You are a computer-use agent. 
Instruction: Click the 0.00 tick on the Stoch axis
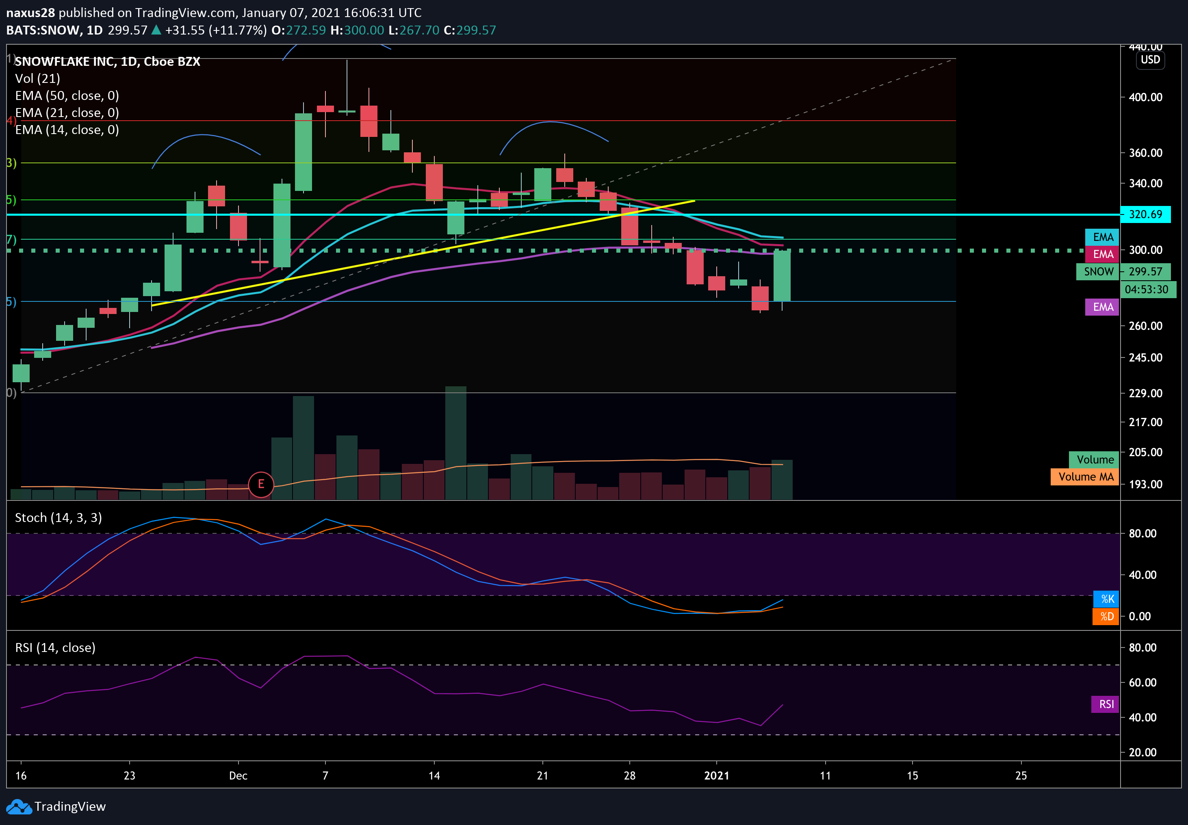coord(1139,616)
